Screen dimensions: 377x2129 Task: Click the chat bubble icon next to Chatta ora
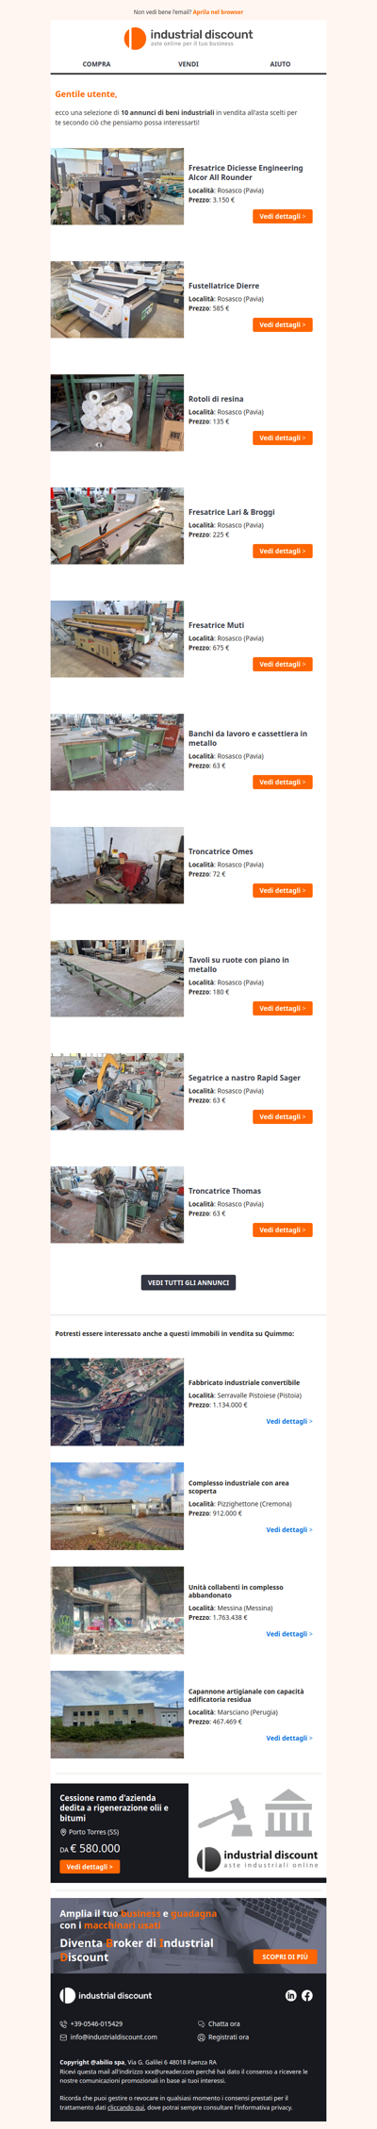pyautogui.click(x=201, y=2023)
